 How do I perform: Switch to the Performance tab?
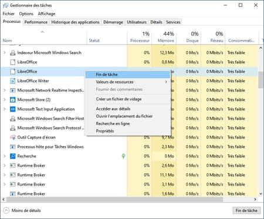coord(36,22)
